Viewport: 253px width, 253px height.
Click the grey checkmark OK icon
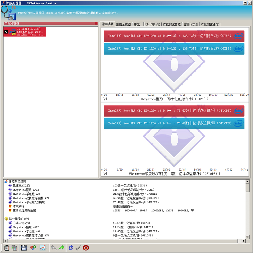tap(78, 248)
